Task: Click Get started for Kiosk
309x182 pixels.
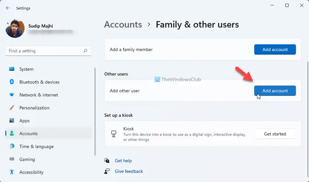Action: 275,134
